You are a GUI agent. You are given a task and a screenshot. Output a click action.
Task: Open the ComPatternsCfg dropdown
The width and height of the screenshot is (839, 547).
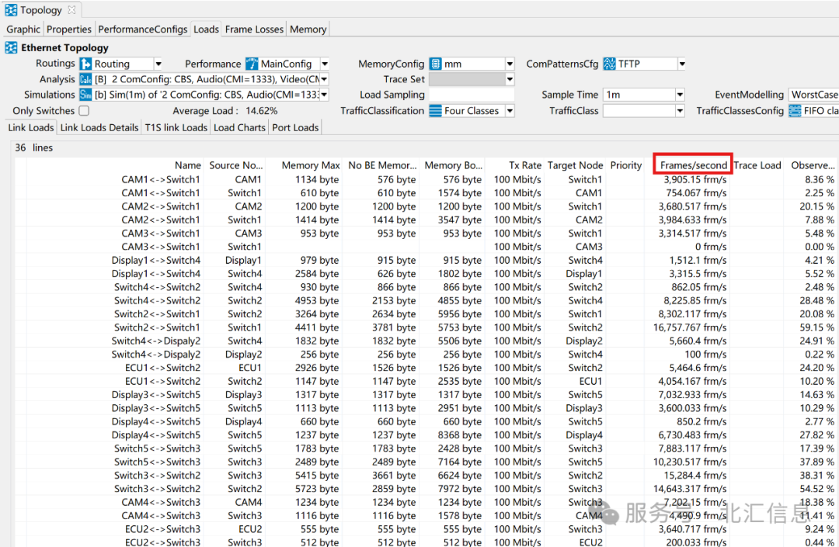coord(682,64)
